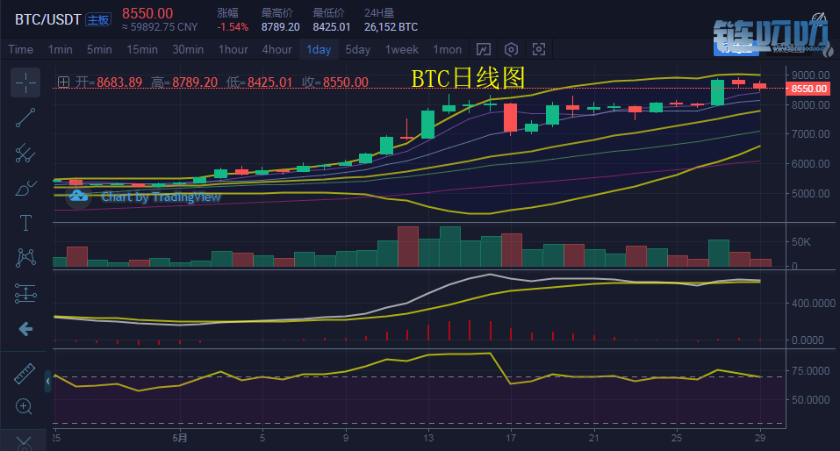Collapse the left drawing toolbar handle
This screenshot has width=840, height=451.
tap(47, 382)
